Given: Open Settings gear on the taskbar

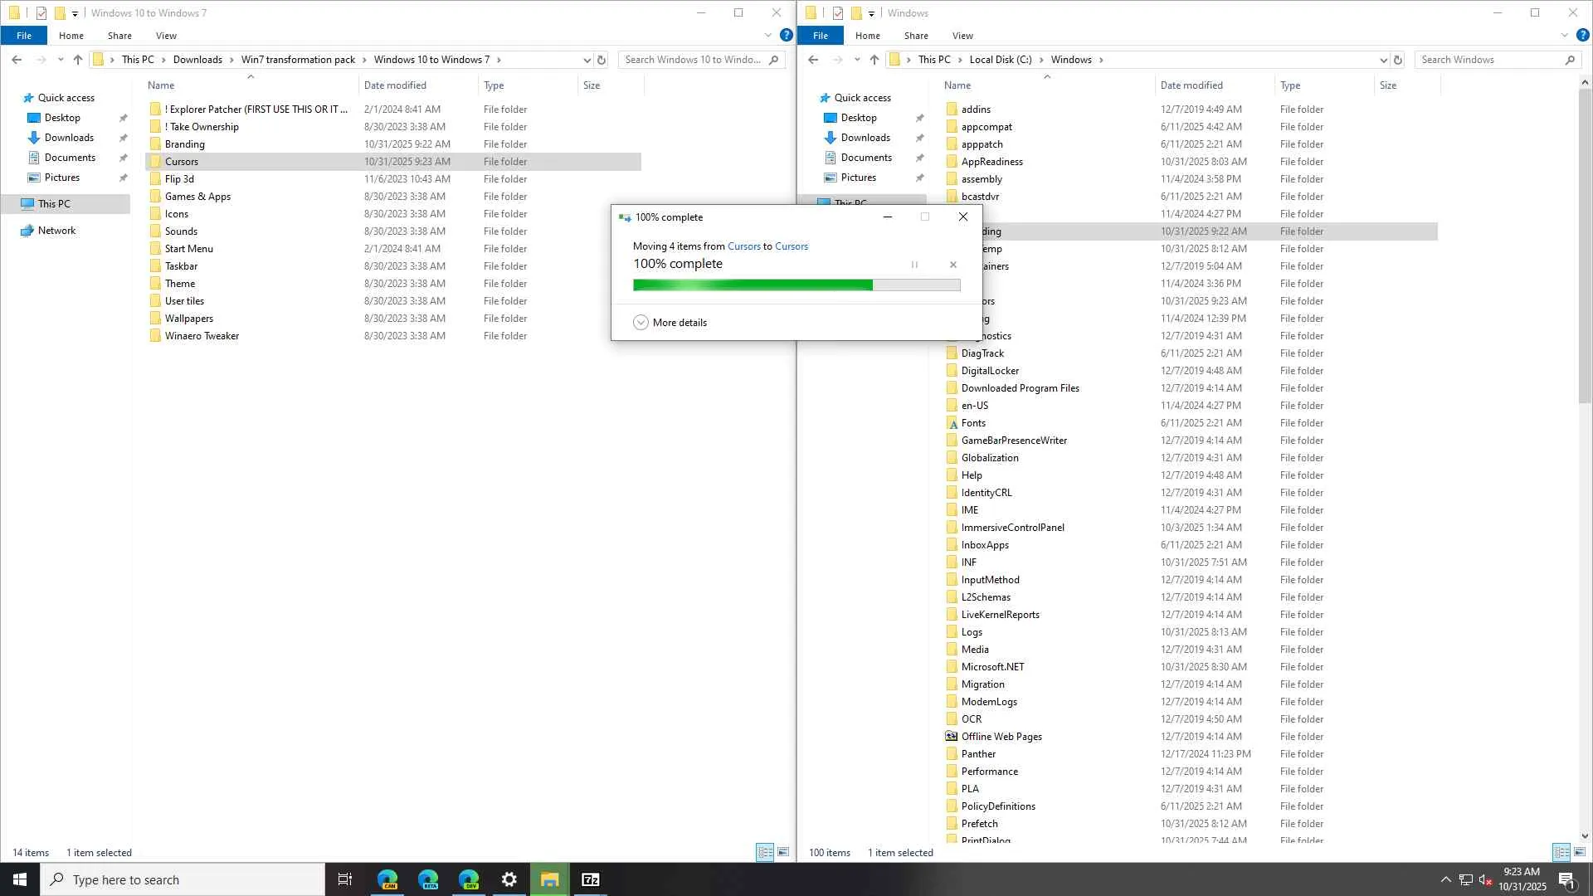Looking at the screenshot, I should click(x=509, y=879).
